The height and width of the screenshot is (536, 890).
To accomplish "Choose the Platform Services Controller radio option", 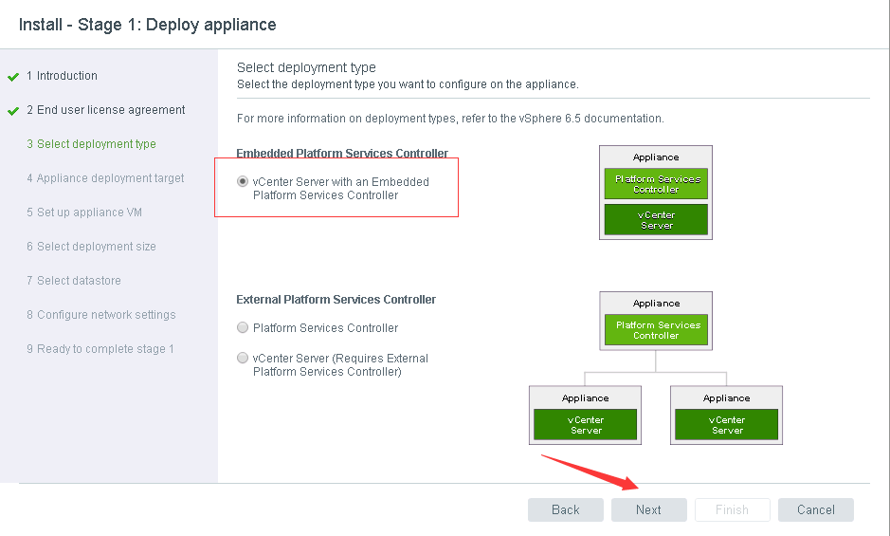I will [x=243, y=328].
